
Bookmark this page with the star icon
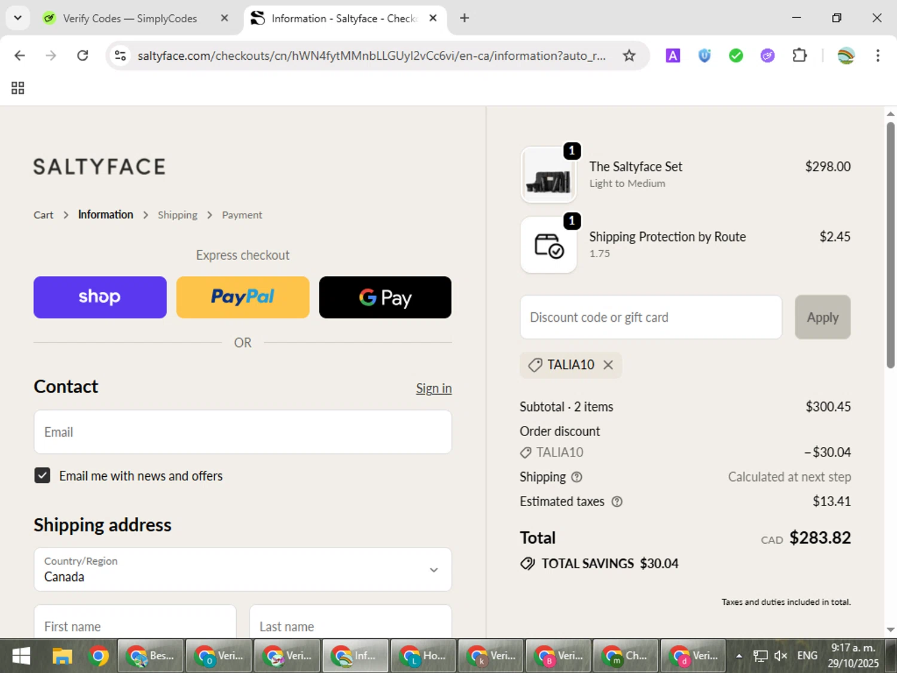[629, 56]
